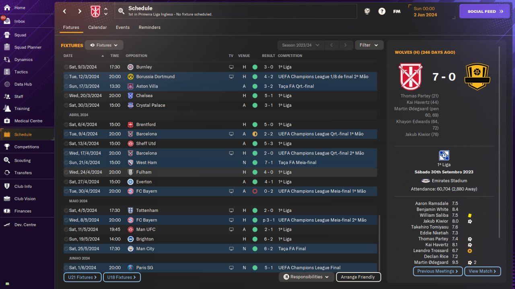Open U18 Fixtures
This screenshot has width=515, height=289.
122,277
